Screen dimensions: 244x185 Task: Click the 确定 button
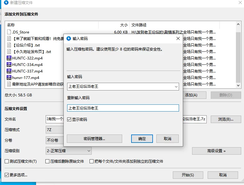(x=142, y=139)
